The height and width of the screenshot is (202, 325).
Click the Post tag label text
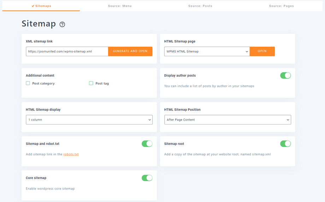pyautogui.click(x=102, y=83)
